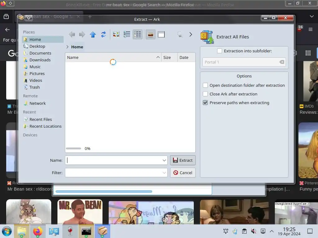The width and height of the screenshot is (318, 238).
Task: Select Home in Places sidebar
Action: click(43, 39)
